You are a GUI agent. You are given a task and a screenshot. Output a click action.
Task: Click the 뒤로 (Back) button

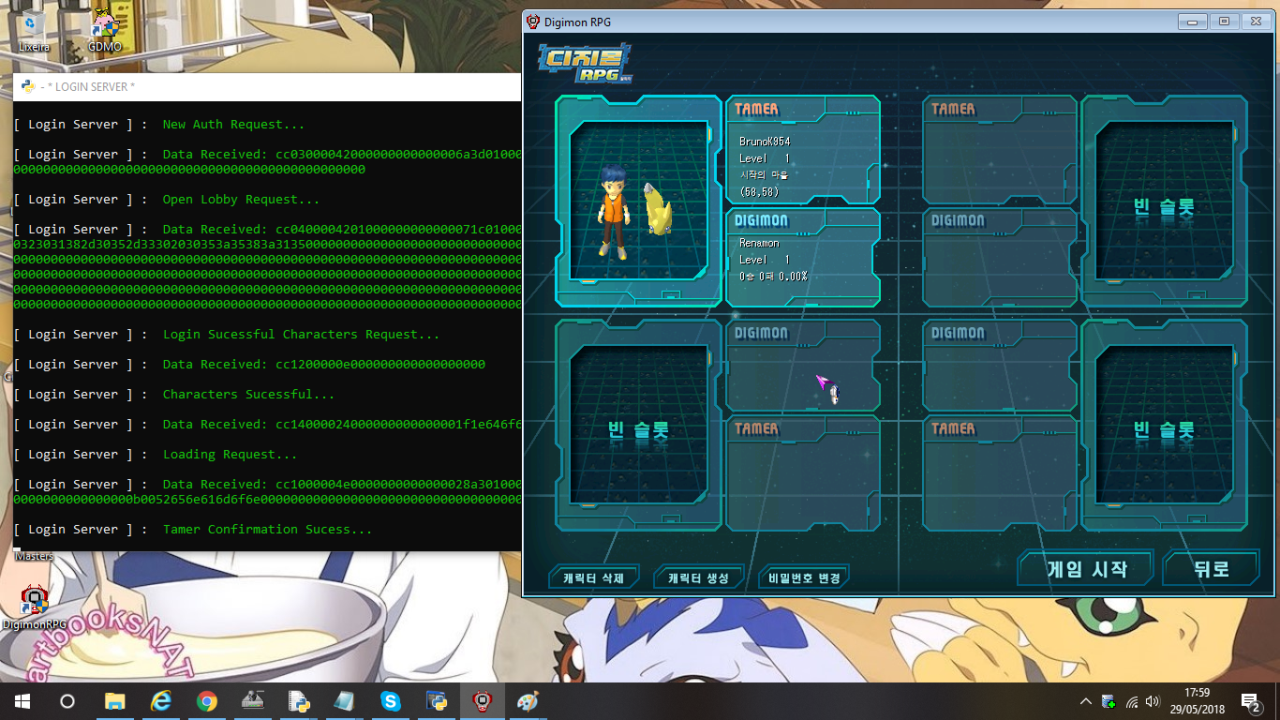(1211, 568)
